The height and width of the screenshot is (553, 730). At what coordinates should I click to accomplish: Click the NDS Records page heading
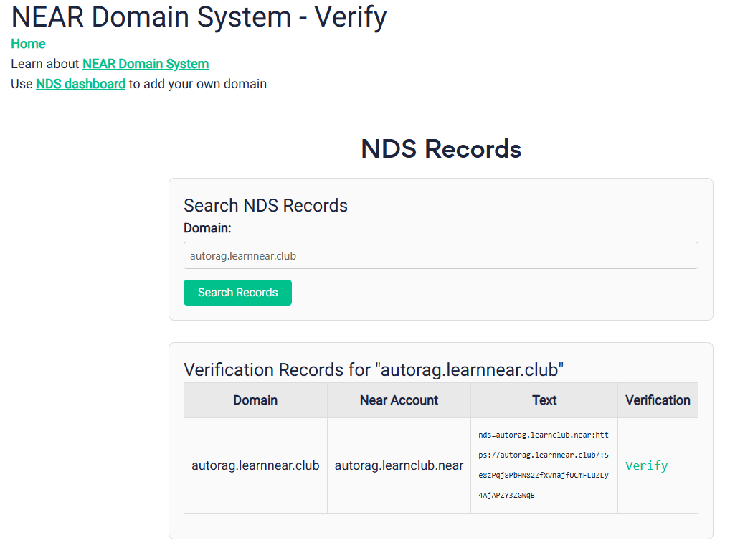440,148
